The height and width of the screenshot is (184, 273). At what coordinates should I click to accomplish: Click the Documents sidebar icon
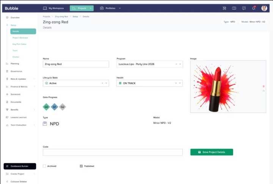pos(7,102)
